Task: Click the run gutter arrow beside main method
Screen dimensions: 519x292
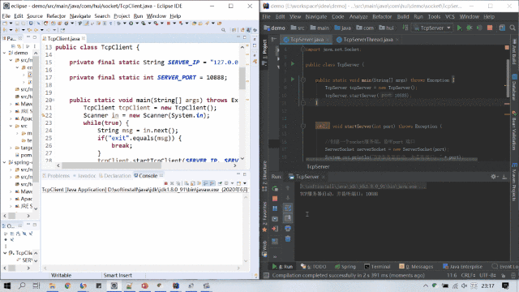Action: tap(293, 79)
